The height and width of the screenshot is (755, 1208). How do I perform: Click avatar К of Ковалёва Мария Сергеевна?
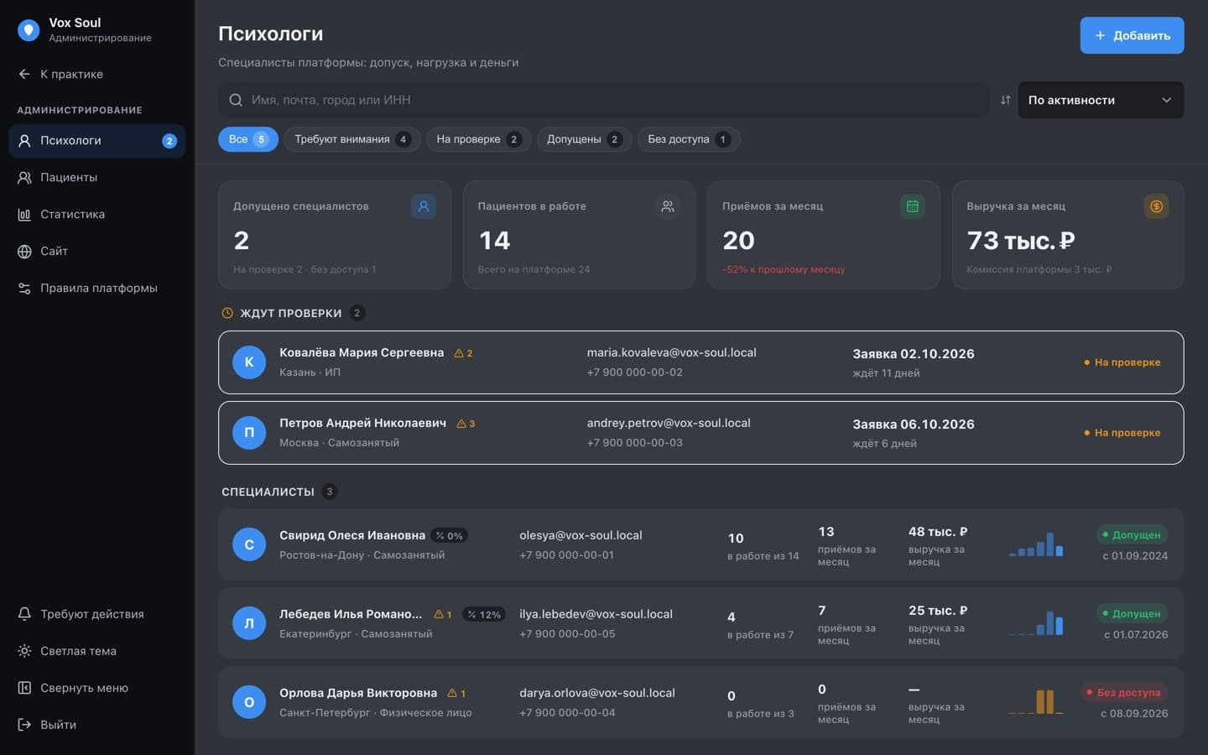pos(249,362)
